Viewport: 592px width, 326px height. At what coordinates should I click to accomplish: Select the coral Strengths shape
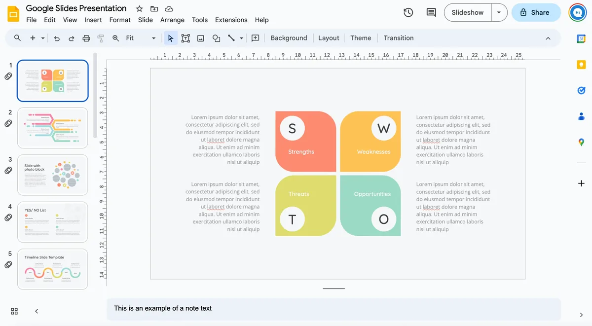pyautogui.click(x=306, y=142)
